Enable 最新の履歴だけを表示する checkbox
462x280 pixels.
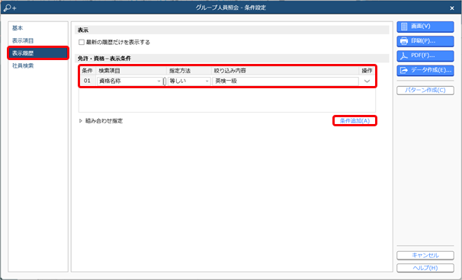coord(82,43)
